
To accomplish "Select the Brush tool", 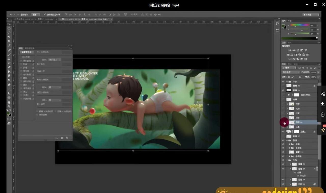I will pos(9,54).
